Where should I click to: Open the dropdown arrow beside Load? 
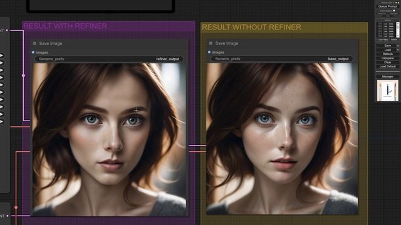[398, 50]
